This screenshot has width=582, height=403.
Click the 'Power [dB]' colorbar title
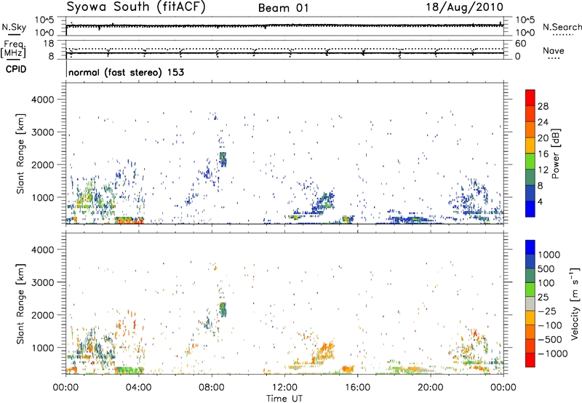(x=555, y=153)
